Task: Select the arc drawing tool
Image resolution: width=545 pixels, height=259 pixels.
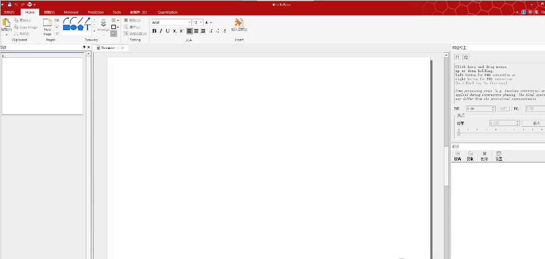Action: pos(73,20)
